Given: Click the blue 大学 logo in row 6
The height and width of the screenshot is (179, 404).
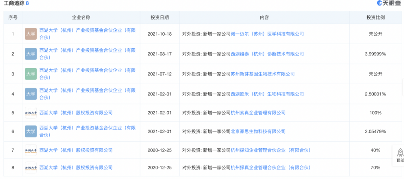Looking at the screenshot, I should tap(31, 131).
